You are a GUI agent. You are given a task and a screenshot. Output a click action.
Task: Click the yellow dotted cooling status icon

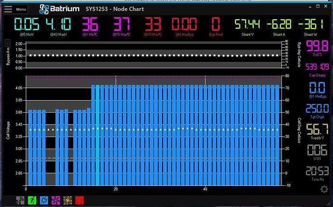point(68,200)
